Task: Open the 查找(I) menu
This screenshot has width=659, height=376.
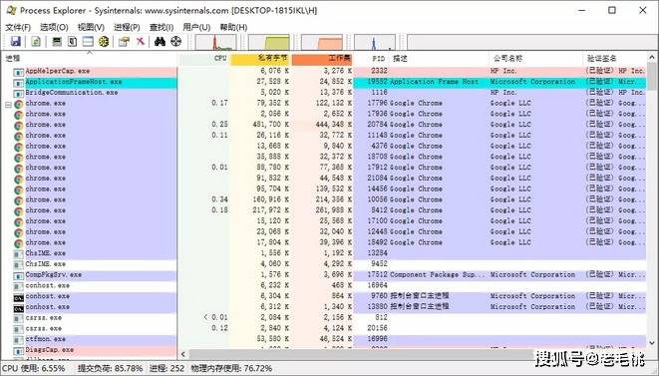Action: tap(162, 27)
